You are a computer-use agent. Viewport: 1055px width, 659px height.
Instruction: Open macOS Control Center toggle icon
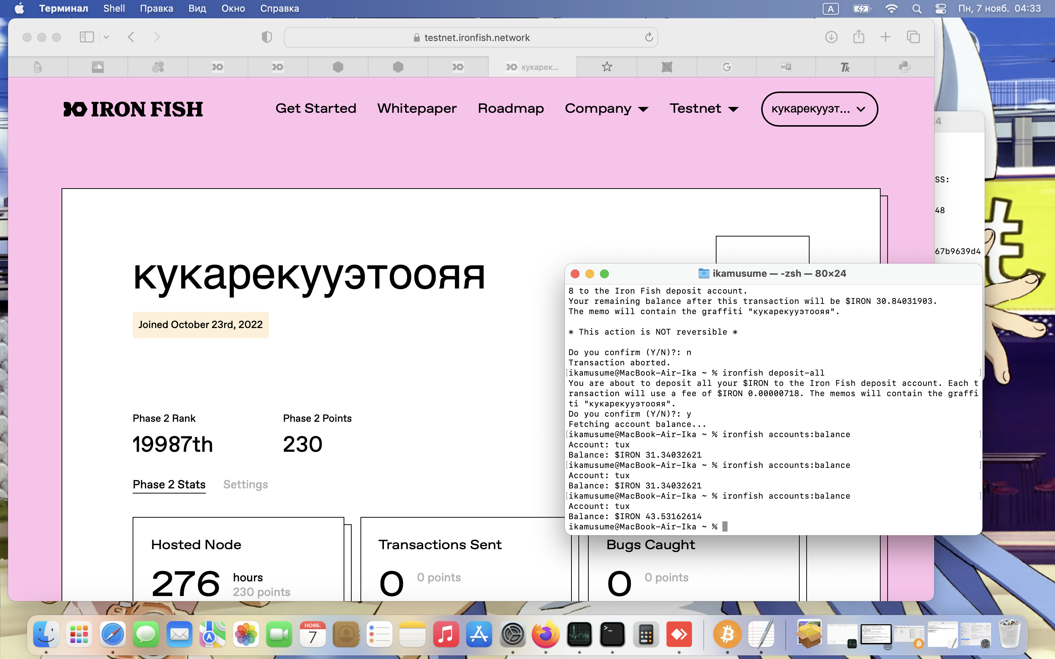940,9
